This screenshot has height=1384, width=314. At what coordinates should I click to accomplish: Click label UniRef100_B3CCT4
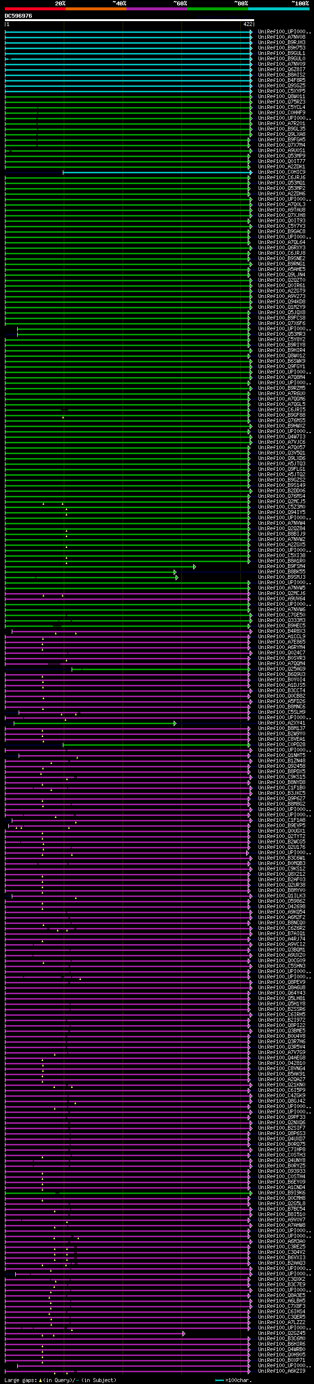point(282,690)
